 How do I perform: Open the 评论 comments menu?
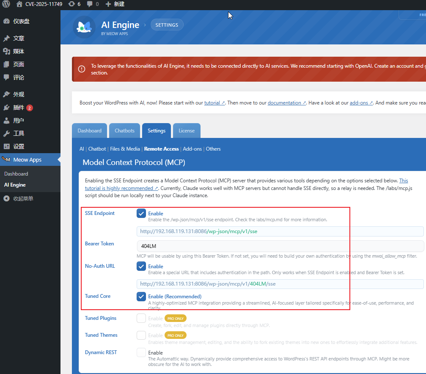19,77
